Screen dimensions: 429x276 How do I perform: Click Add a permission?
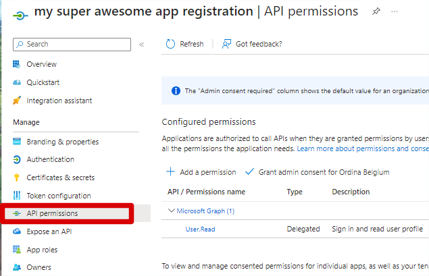[201, 172]
